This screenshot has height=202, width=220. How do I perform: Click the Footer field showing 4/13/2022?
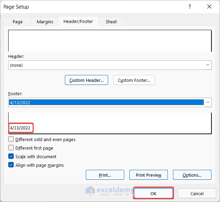(x=106, y=102)
